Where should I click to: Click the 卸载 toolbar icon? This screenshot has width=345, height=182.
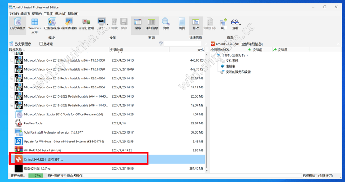point(114,24)
